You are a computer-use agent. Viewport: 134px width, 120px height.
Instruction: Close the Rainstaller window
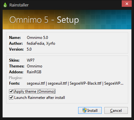pyautogui.click(x=127, y=4)
